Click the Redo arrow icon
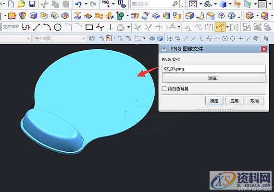The height and width of the screenshot is (192, 274). [93, 4]
